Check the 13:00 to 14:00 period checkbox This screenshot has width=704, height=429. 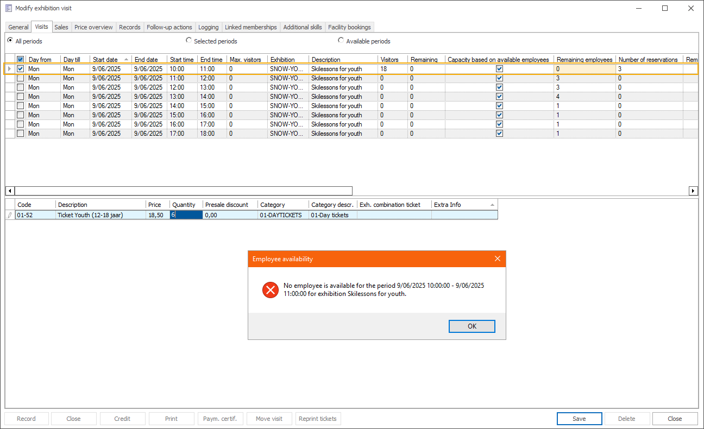[20, 97]
